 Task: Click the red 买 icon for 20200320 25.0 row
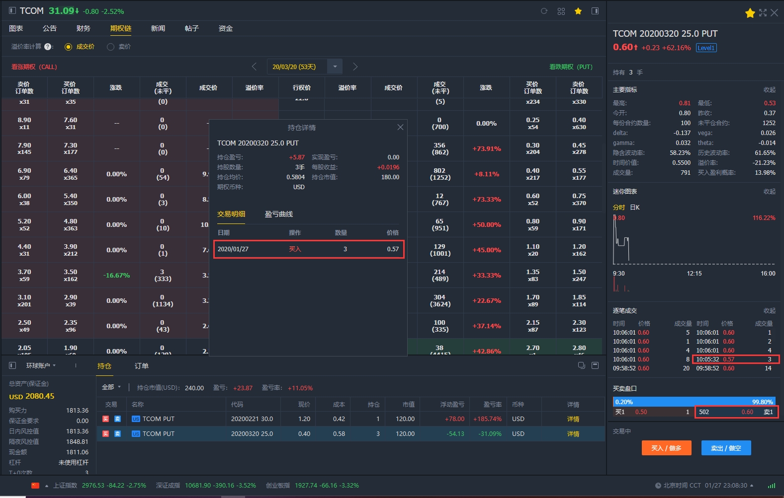click(x=105, y=434)
